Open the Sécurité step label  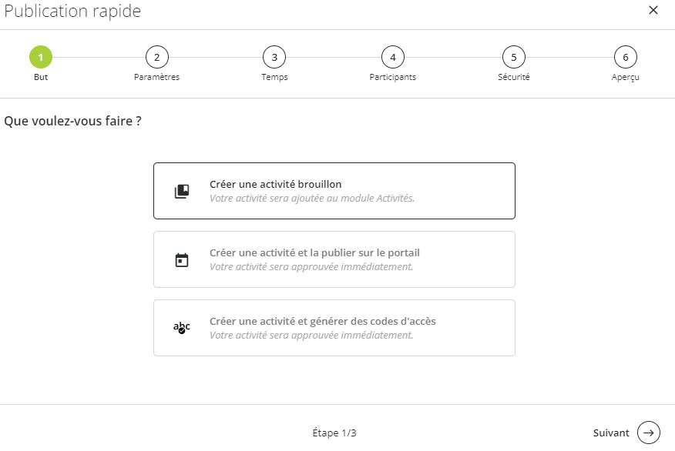(513, 77)
